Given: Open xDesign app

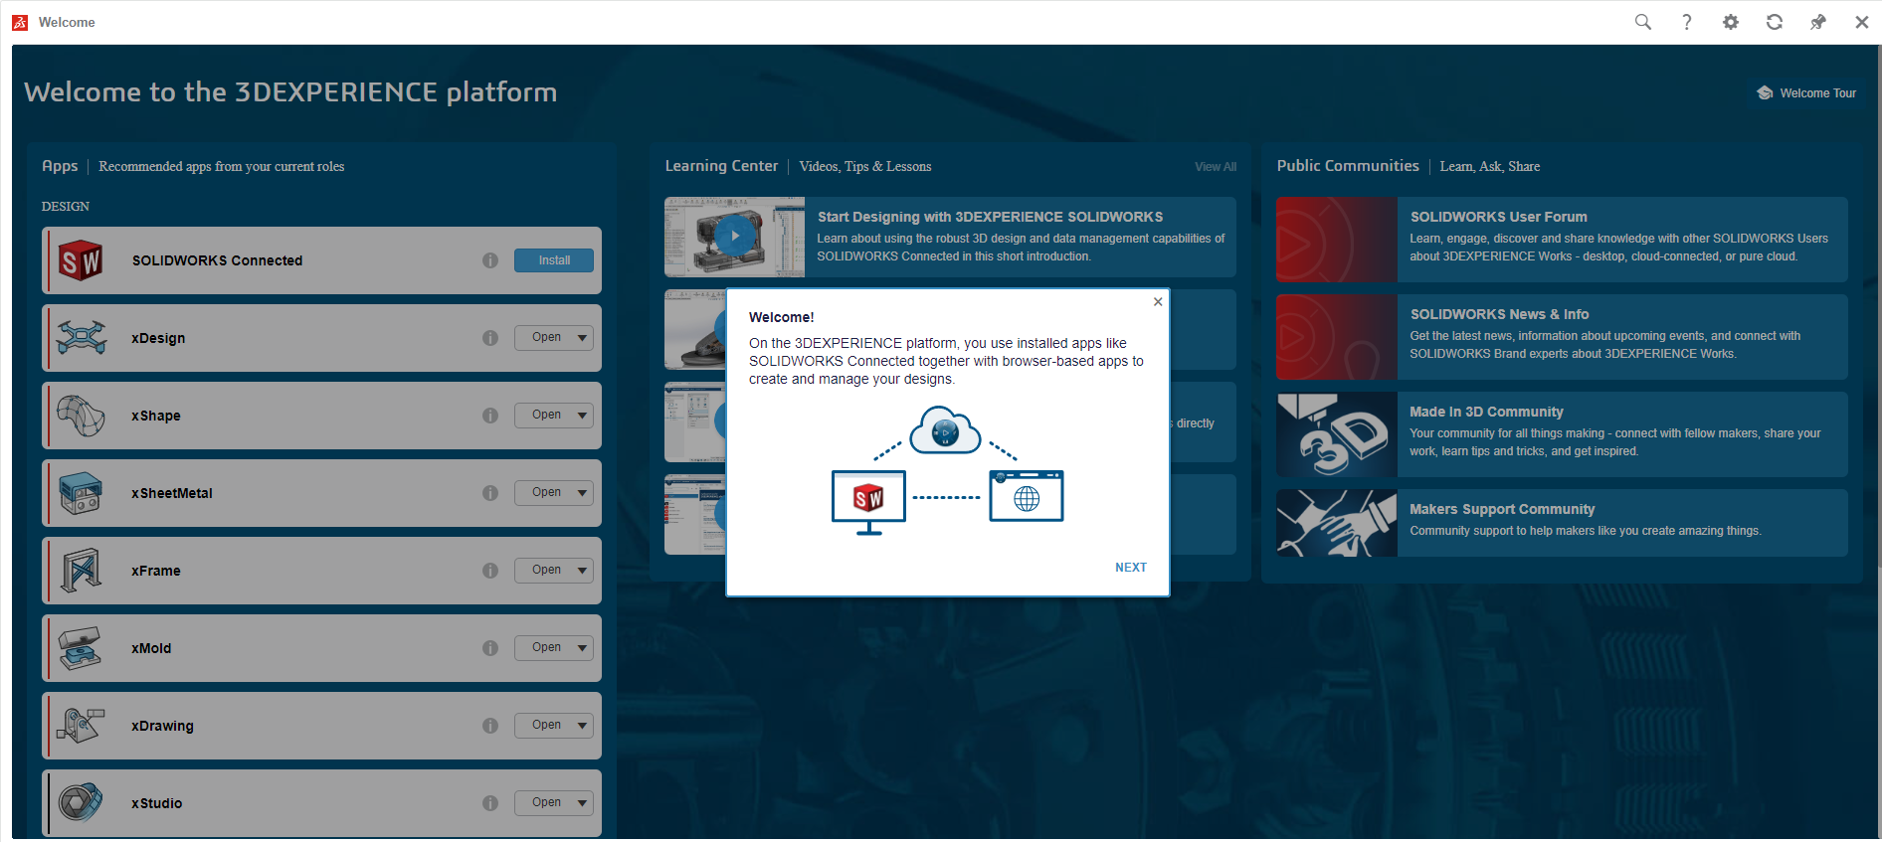Looking at the screenshot, I should tap(545, 338).
